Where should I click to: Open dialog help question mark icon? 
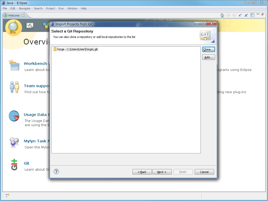point(56,171)
